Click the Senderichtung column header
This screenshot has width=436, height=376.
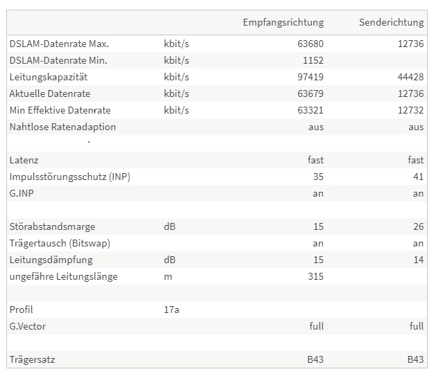point(391,23)
